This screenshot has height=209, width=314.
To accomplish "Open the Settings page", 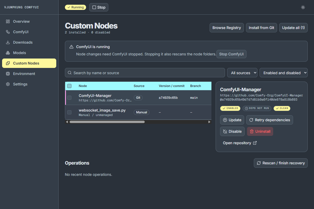I will [x=29, y=84].
